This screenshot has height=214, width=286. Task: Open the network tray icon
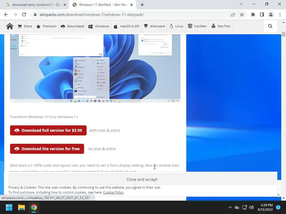click(x=244, y=207)
